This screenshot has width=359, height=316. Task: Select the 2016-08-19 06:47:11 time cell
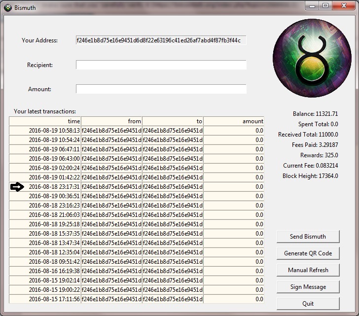tap(45, 149)
